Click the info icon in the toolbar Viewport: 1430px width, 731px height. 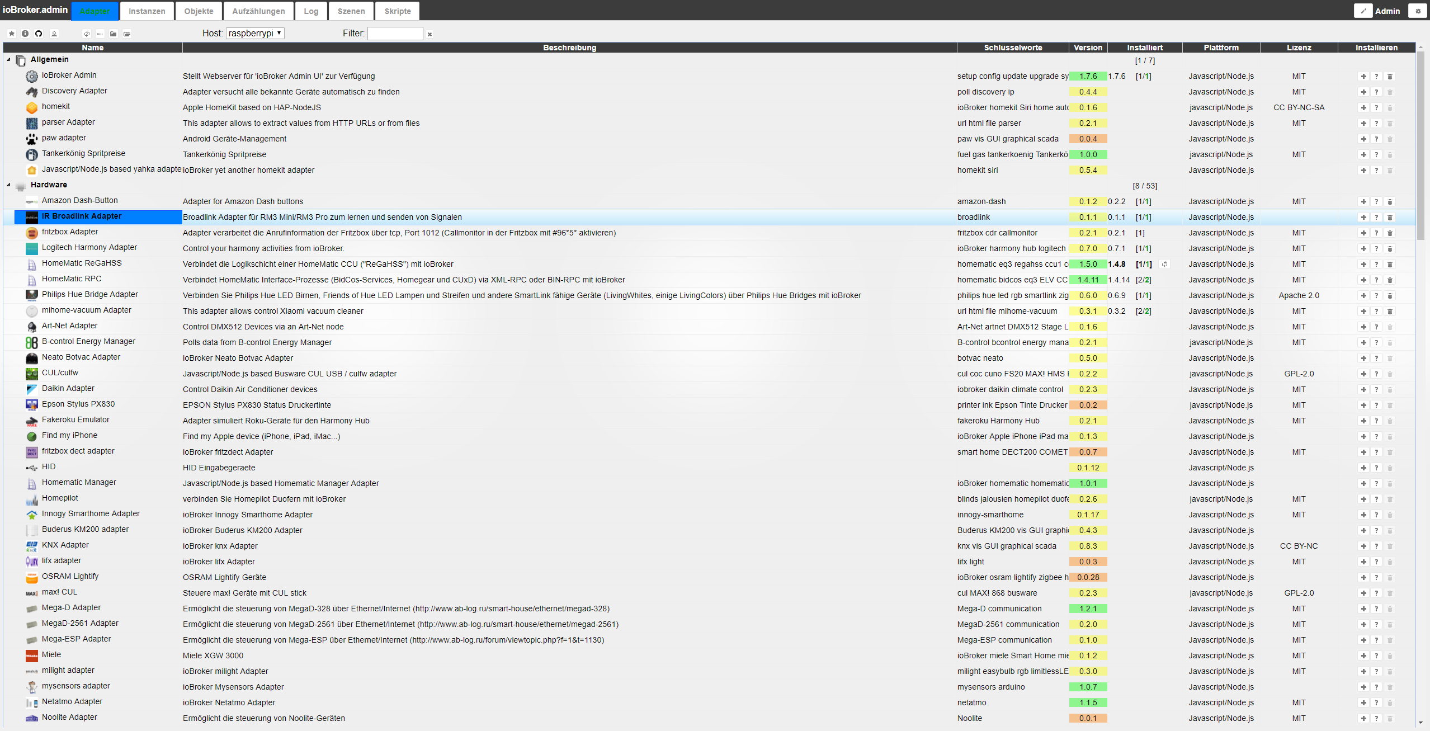pyautogui.click(x=25, y=34)
